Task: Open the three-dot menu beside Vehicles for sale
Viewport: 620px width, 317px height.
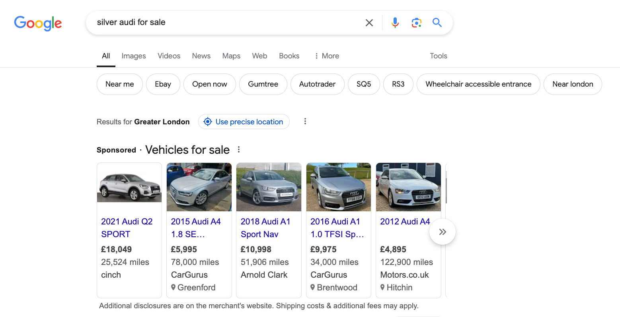Action: [x=238, y=149]
